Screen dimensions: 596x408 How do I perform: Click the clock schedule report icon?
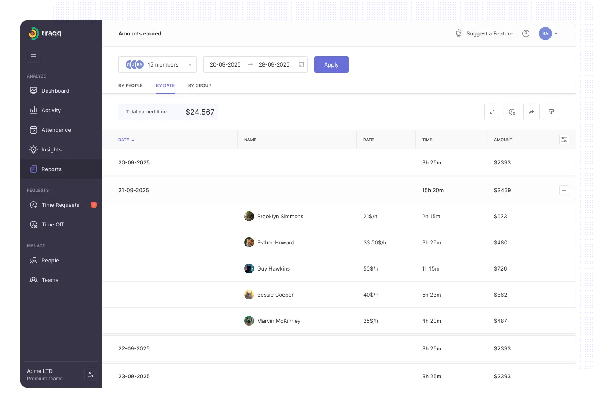pos(511,112)
